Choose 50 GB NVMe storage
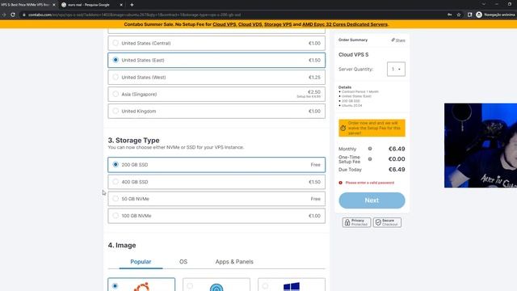The image size is (517, 291). [x=216, y=199]
